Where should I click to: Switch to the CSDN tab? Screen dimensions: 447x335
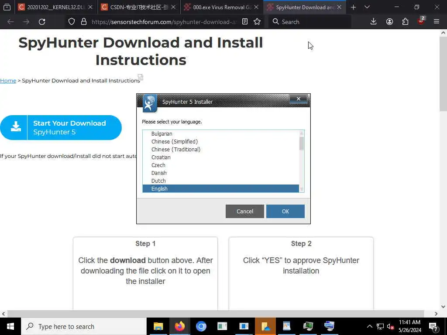point(139,7)
